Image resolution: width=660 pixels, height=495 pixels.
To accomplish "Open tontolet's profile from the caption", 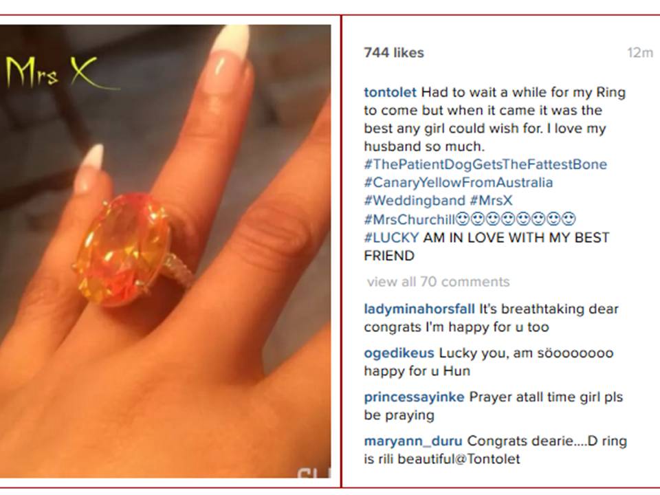I will tap(390, 92).
